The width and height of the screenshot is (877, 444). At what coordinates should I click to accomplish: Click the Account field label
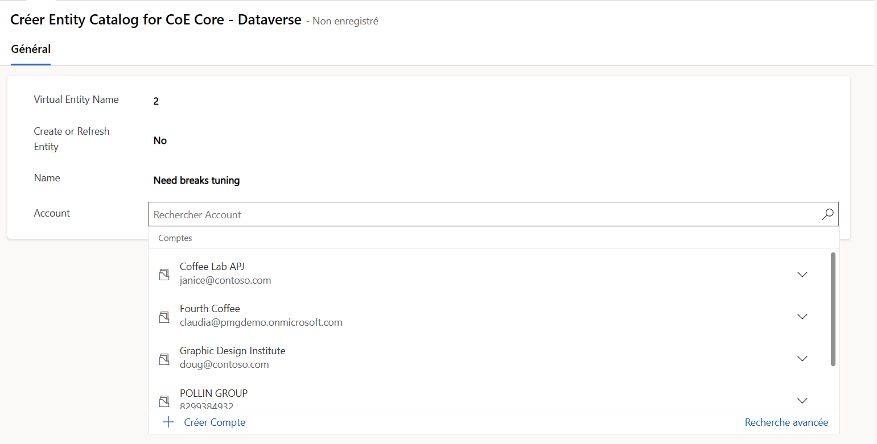click(x=52, y=213)
